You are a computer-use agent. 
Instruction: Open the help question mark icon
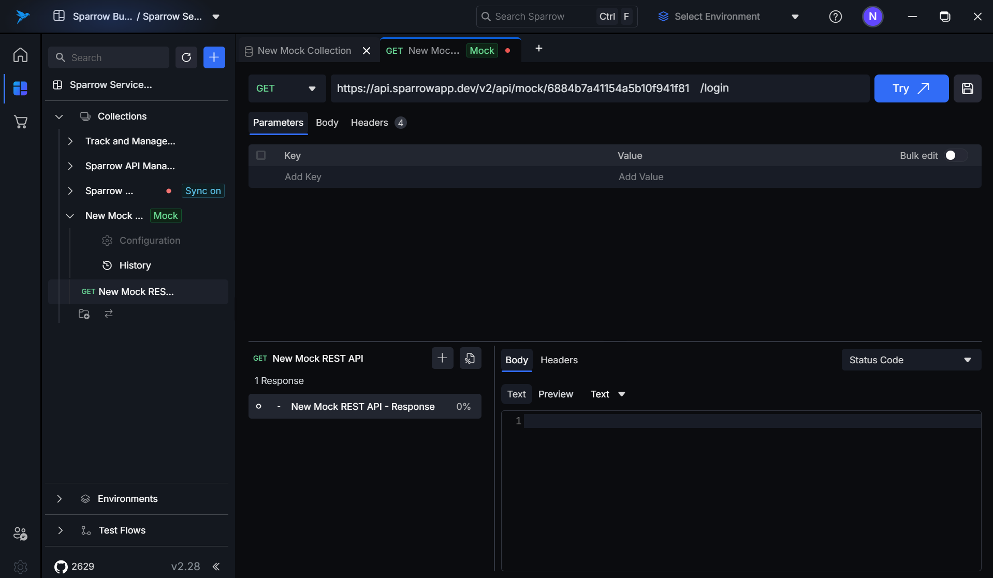[x=835, y=17]
